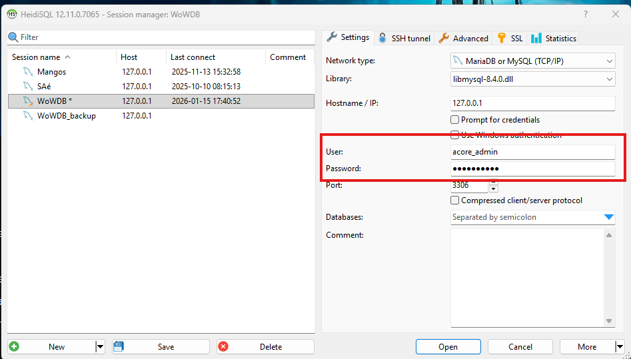
Task: Click into the Filter search field
Action: point(161,37)
